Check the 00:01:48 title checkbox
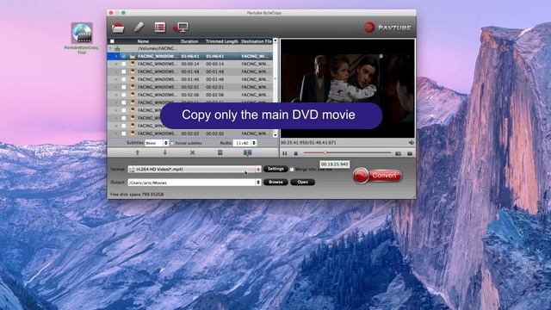 (x=124, y=71)
